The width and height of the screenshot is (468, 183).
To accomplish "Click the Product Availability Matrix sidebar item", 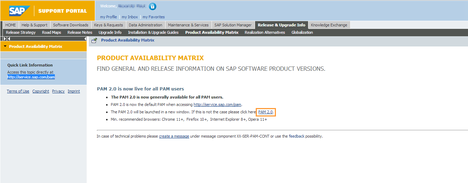I will [43, 46].
